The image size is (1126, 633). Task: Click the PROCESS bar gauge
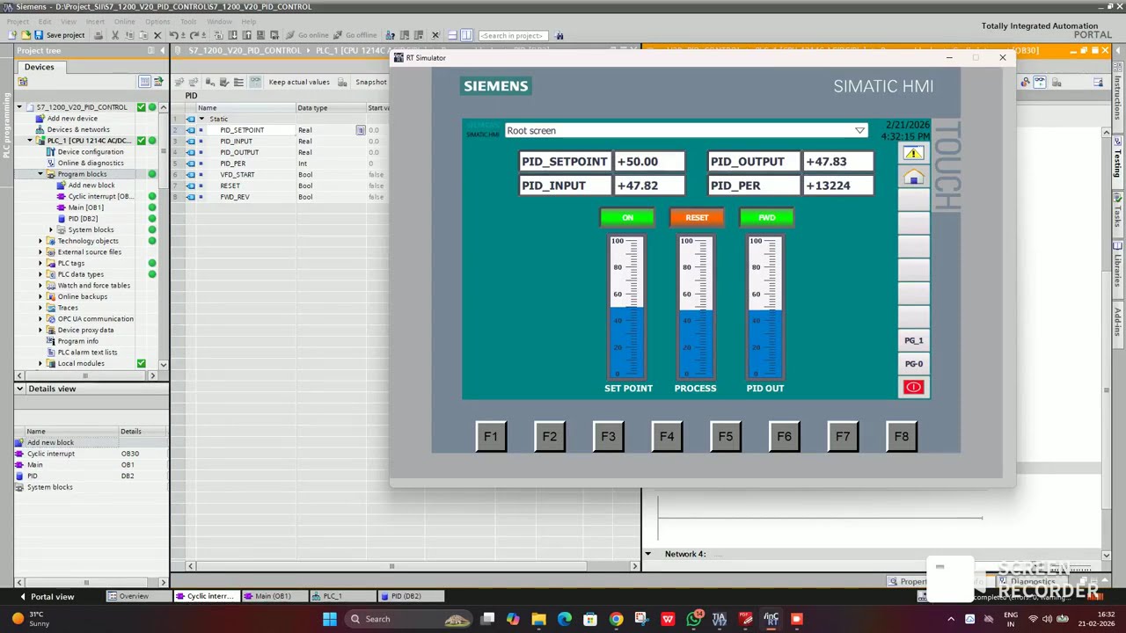(x=697, y=308)
